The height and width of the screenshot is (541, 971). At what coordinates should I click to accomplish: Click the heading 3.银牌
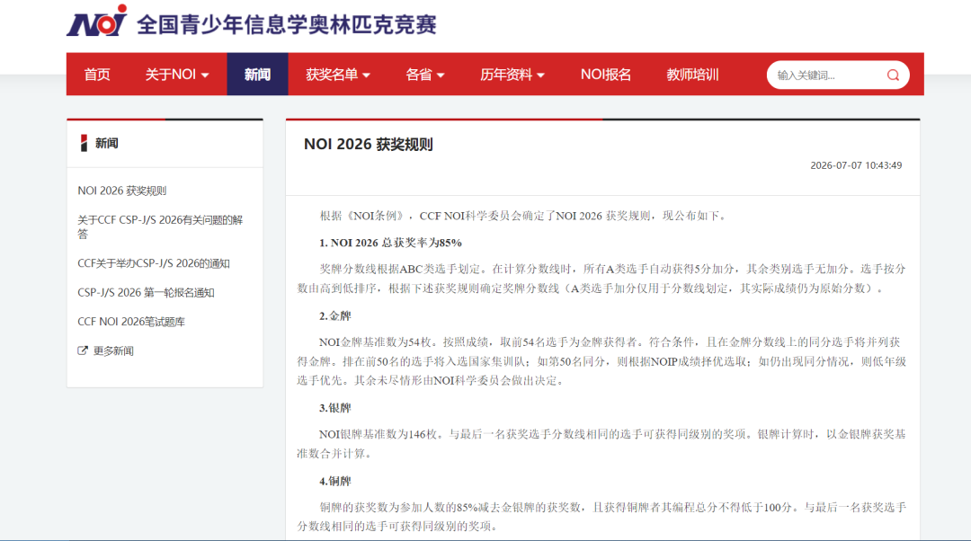335,408
